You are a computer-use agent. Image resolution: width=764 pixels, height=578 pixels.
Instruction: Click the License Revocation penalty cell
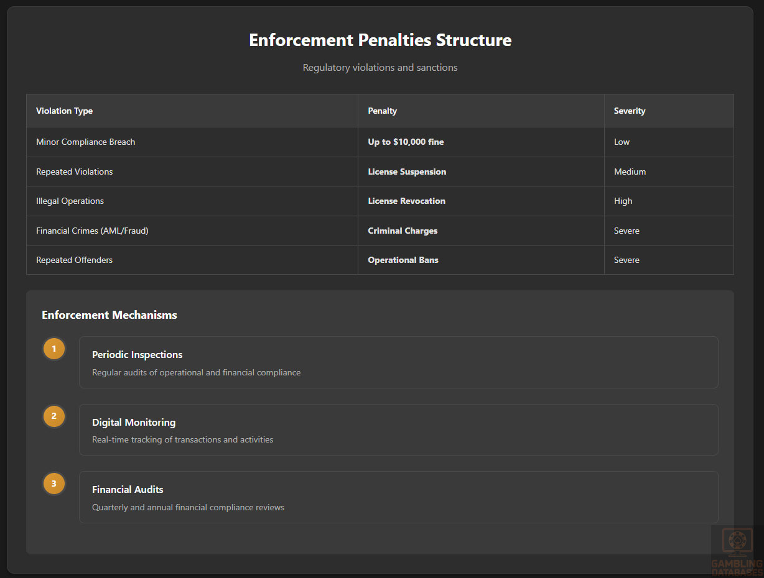[x=406, y=201]
